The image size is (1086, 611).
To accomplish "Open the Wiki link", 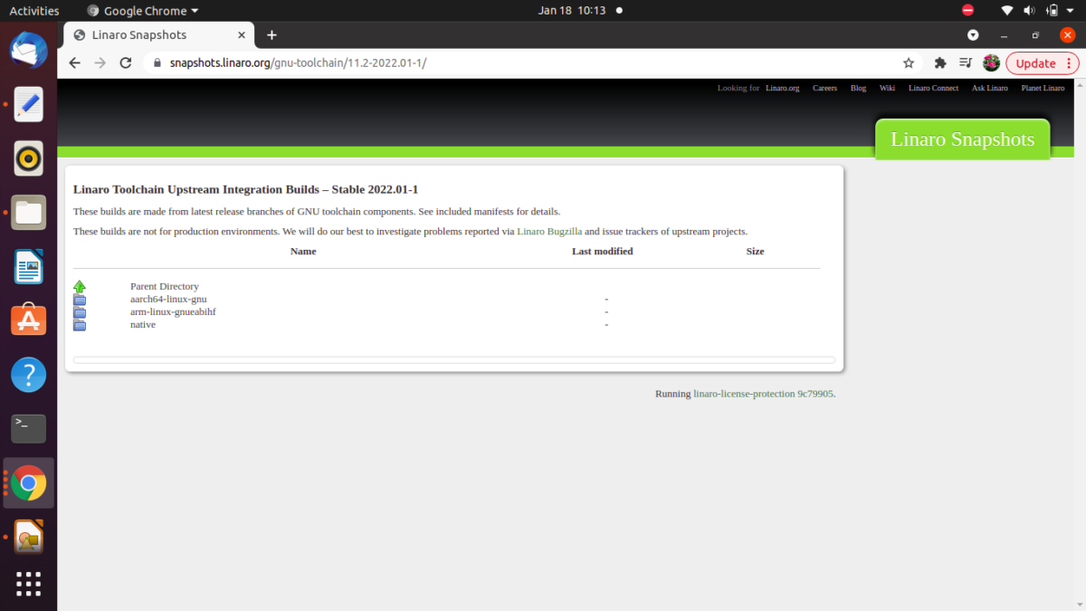I will point(887,88).
